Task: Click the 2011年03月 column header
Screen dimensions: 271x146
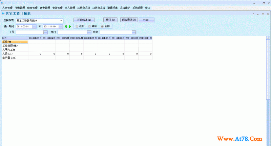Action: pyautogui.click(x=35, y=38)
